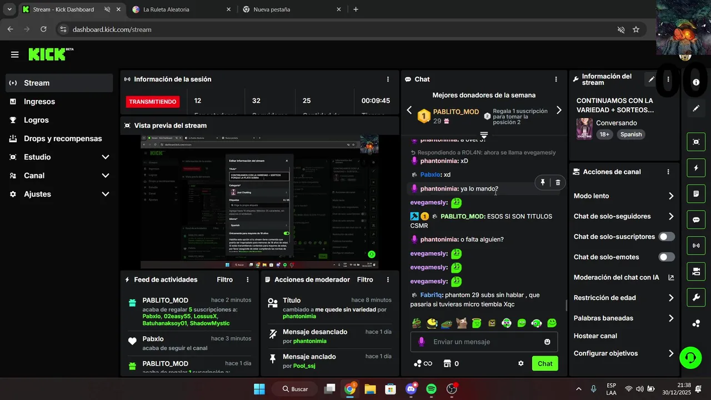
Task: Toggle the chat bubble panel icon in sidebar
Action: [696, 219]
